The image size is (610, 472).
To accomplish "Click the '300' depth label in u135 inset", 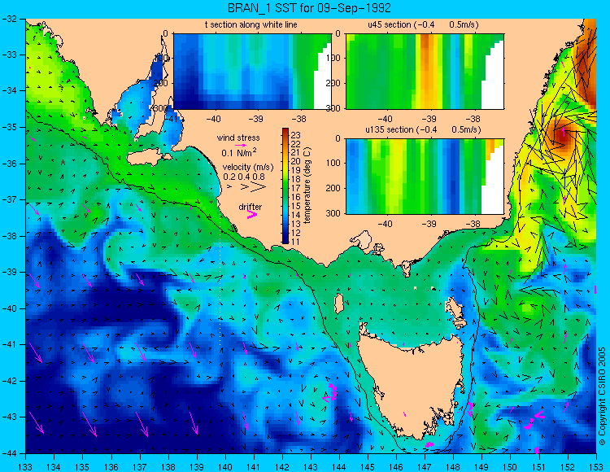I will tap(334, 213).
